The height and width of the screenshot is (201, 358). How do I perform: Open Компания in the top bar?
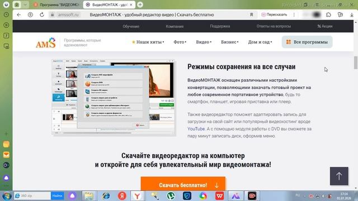tap(175, 26)
